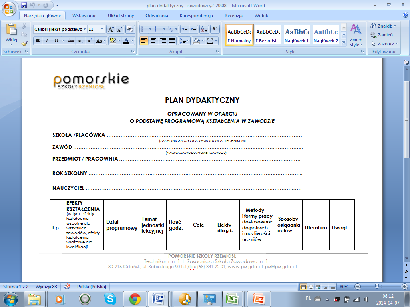Apply text highlight color
Image resolution: width=410 pixels, height=307 pixels.
pyautogui.click(x=113, y=41)
